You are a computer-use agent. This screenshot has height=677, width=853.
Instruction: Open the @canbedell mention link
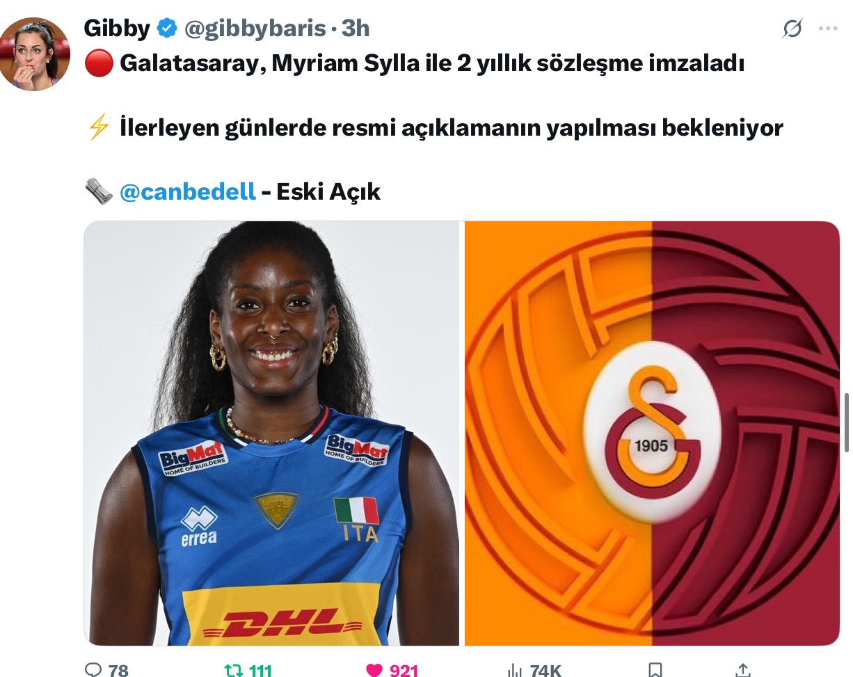point(188,191)
